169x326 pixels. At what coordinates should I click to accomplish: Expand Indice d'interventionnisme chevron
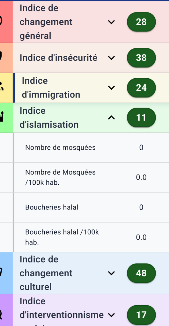click(111, 315)
